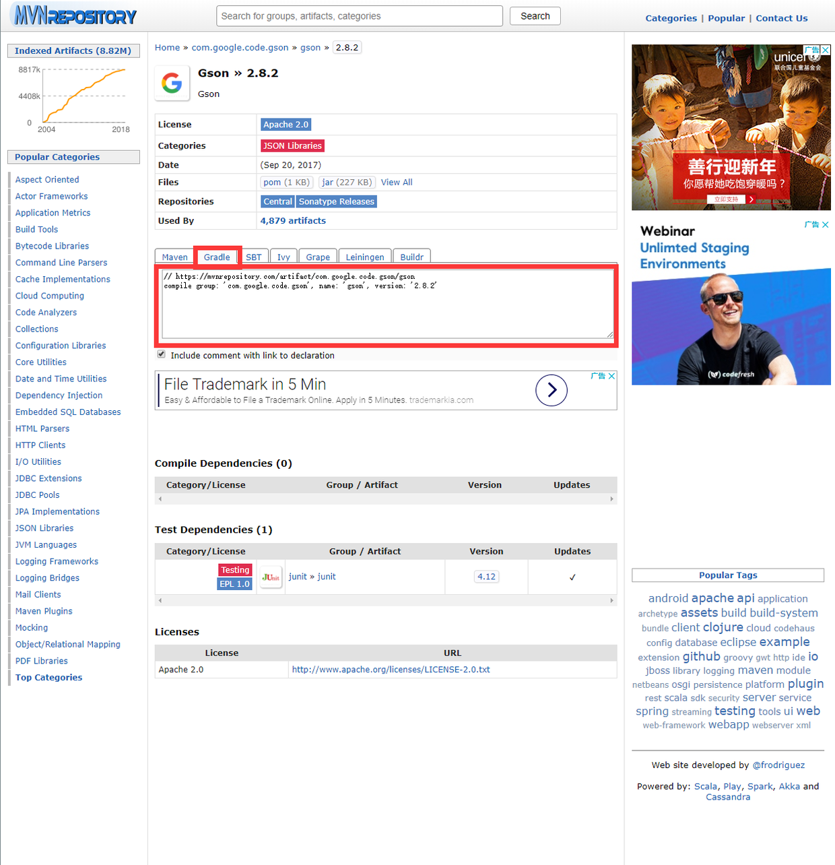Open the junit artifact link
Screen dimensions: 835x865
(327, 577)
